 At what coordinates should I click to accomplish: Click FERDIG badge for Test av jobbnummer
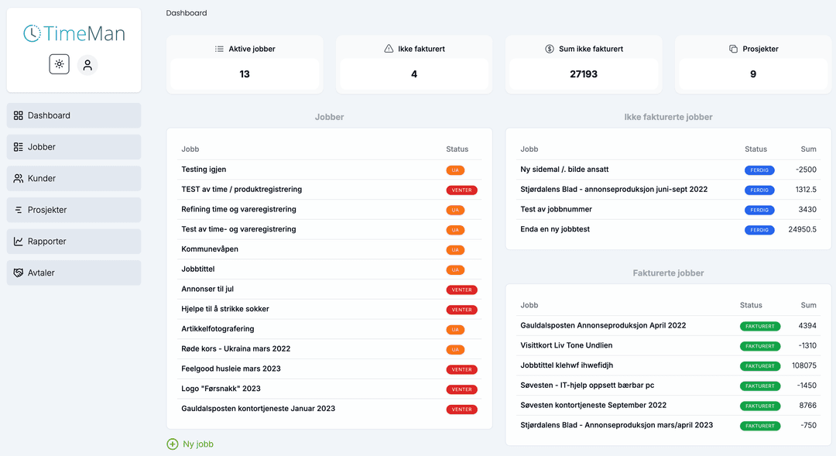click(759, 210)
